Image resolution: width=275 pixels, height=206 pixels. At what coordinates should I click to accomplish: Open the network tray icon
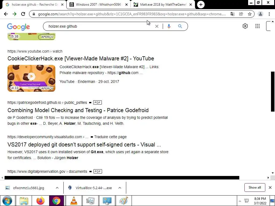point(247,201)
